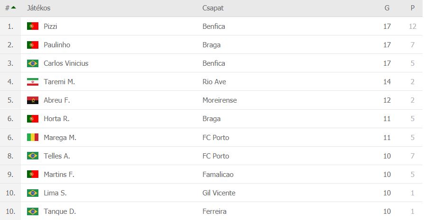The image size is (424, 220).
Task: Click the Mali flag next to Marega M.
Action: point(33,138)
